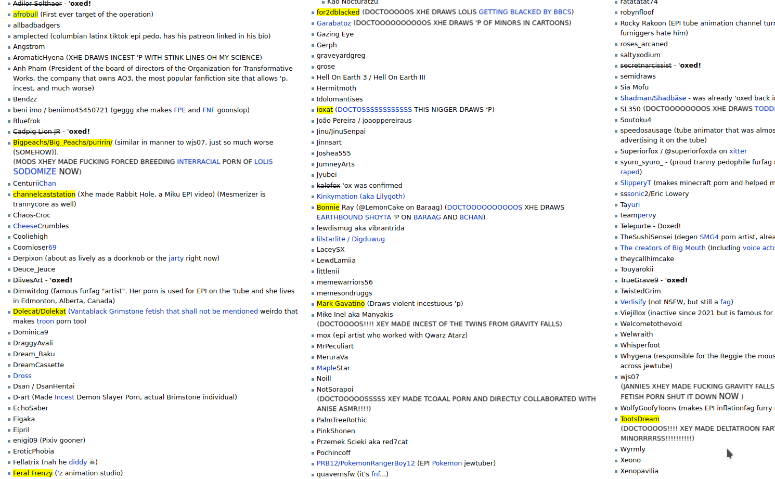The width and height of the screenshot is (775, 479).
Task: Click the 'Hermitmoth' entry
Action: (x=337, y=88)
